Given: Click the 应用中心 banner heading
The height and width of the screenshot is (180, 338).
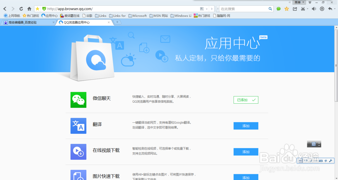Looking at the screenshot, I should (x=232, y=43).
